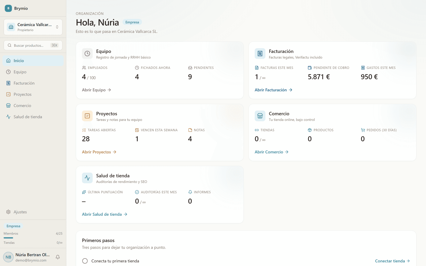Open Equipo in the sidebar
Image resolution: width=426 pixels, height=266 pixels.
pyautogui.click(x=33, y=72)
